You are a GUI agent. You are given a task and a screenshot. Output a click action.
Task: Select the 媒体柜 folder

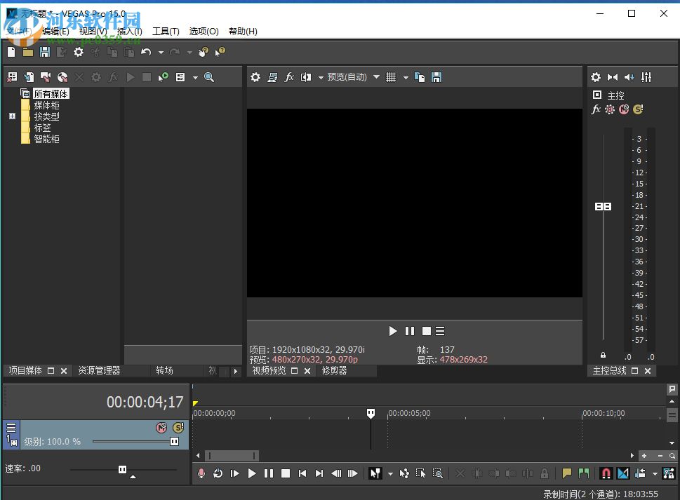tap(46, 105)
